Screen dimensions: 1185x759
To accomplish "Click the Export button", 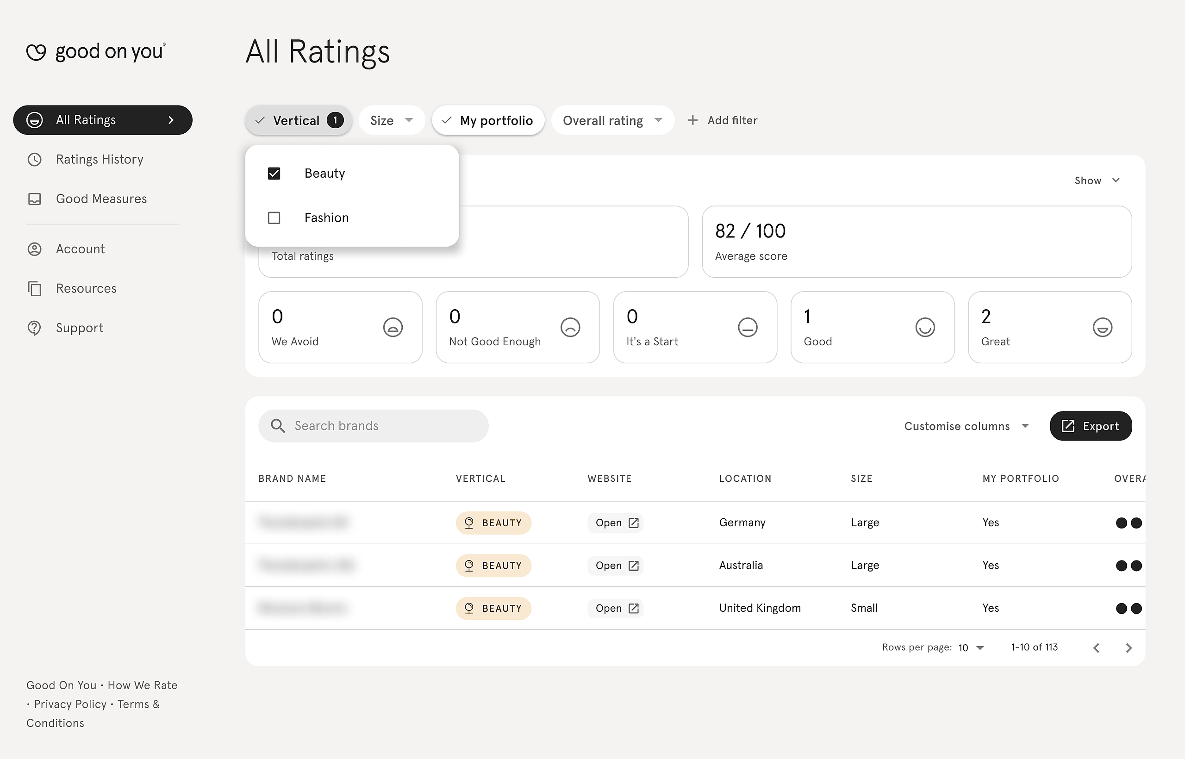I will [x=1091, y=426].
